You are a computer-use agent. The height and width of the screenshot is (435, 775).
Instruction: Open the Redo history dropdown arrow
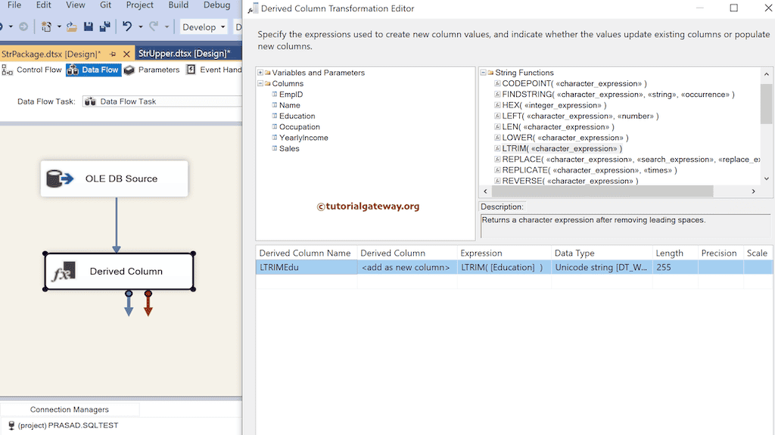[x=167, y=26]
